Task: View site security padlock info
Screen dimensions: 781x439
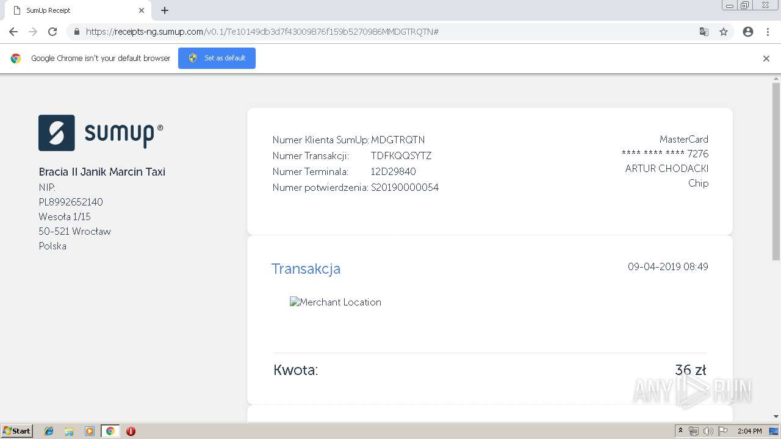Action: click(76, 32)
